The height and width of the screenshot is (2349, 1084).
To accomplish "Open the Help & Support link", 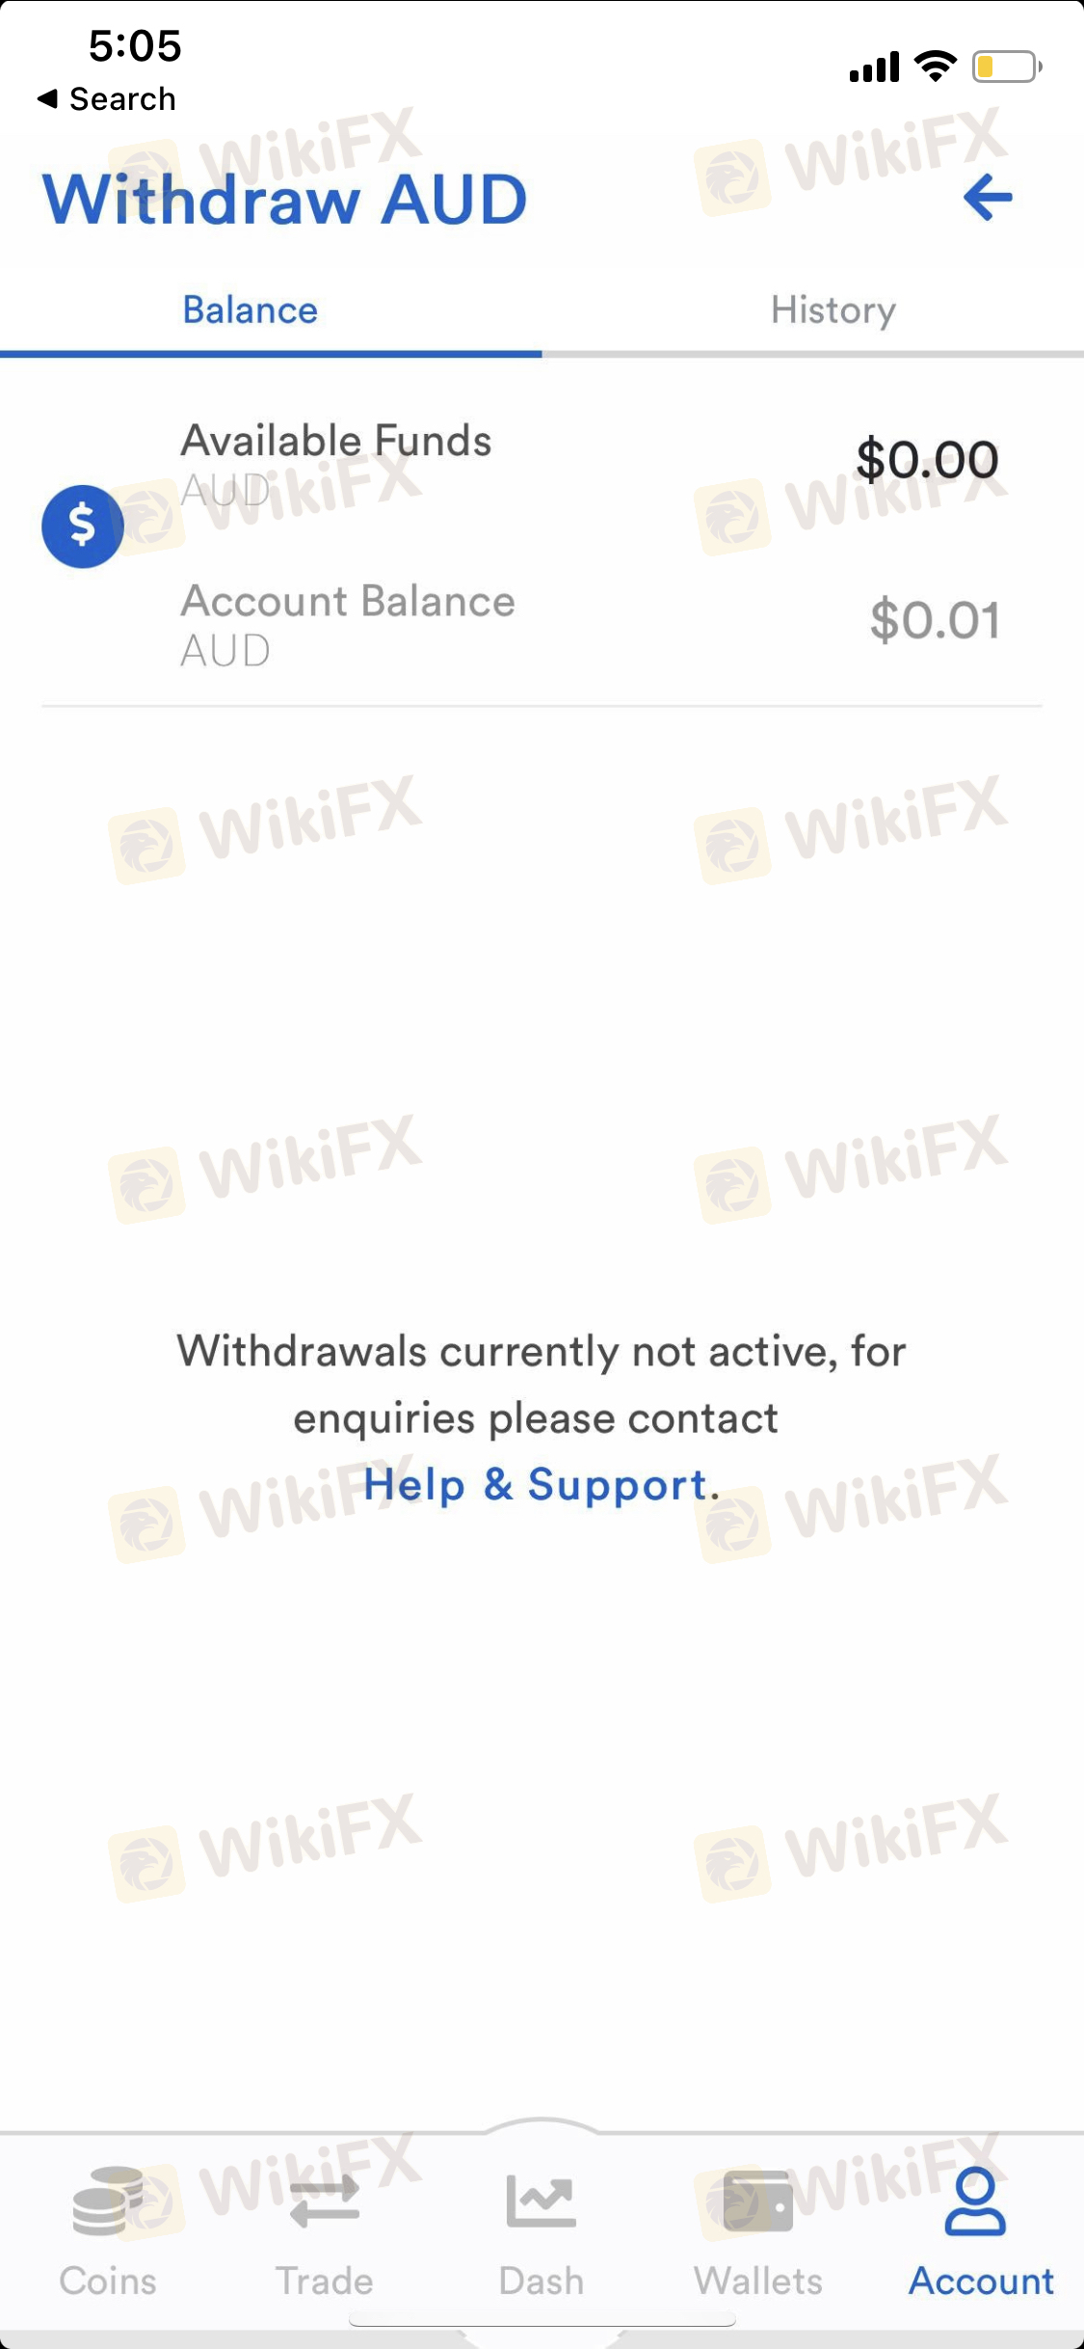I will 535,1485.
